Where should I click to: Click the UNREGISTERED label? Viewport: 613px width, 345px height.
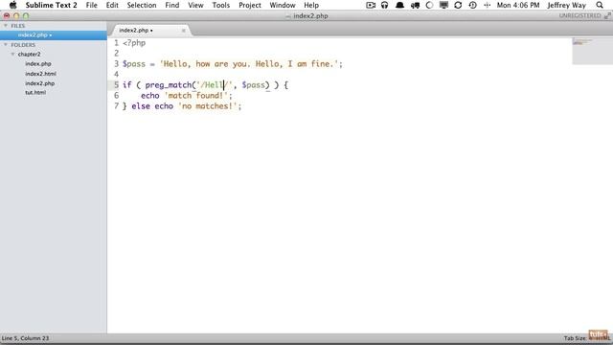click(579, 15)
